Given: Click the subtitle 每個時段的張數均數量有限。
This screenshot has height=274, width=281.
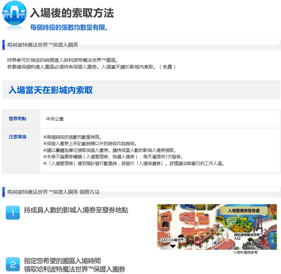Looking at the screenshot, I should pos(69,27).
